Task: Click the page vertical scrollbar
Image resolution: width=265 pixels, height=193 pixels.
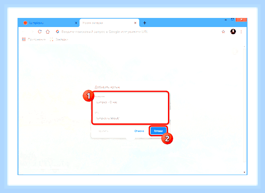Action: click(x=244, y=105)
